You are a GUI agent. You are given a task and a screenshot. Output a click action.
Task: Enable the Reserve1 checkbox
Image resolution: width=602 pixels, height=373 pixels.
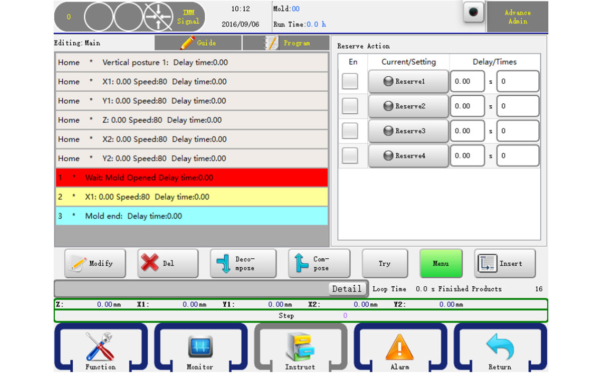coord(350,81)
